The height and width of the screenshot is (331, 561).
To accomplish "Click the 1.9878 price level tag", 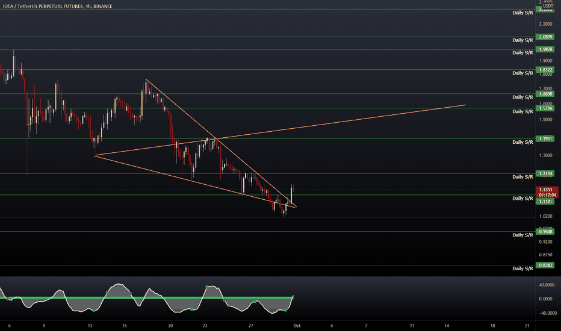I will (x=545, y=49).
